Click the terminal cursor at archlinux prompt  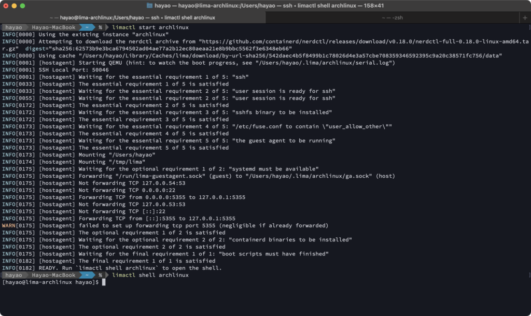(104, 282)
